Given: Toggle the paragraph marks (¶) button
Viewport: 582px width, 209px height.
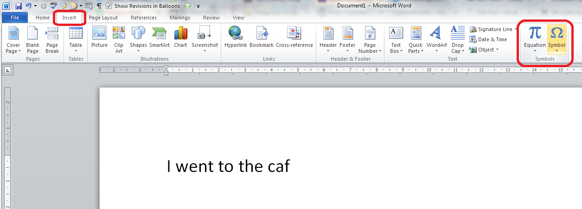Looking at the screenshot, I should (99, 6).
